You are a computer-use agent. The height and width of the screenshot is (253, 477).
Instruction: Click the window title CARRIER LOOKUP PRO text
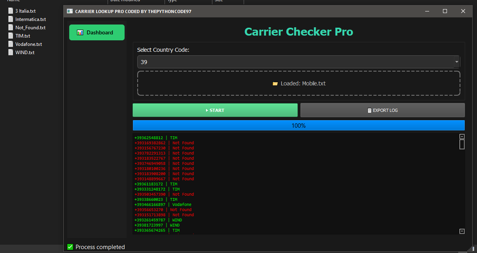pyautogui.click(x=133, y=11)
